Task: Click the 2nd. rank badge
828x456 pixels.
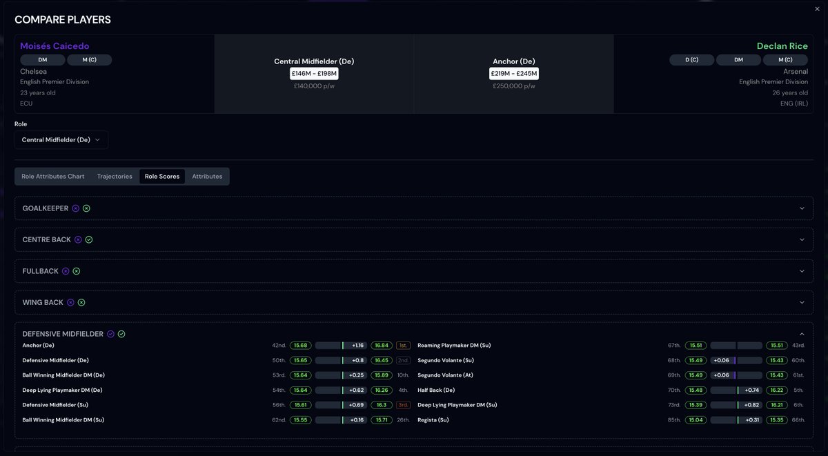Action: tap(402, 360)
